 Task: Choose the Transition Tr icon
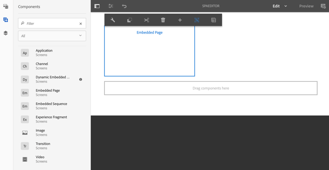25,146
